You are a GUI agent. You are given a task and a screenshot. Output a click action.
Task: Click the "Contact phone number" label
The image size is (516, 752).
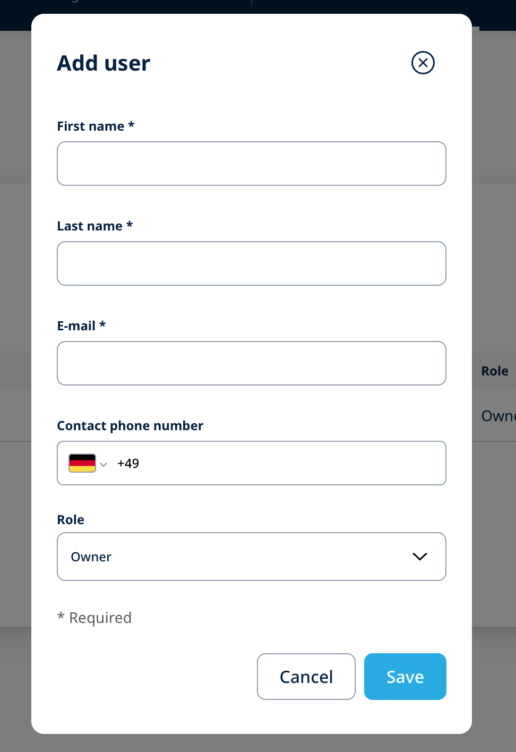click(x=130, y=426)
